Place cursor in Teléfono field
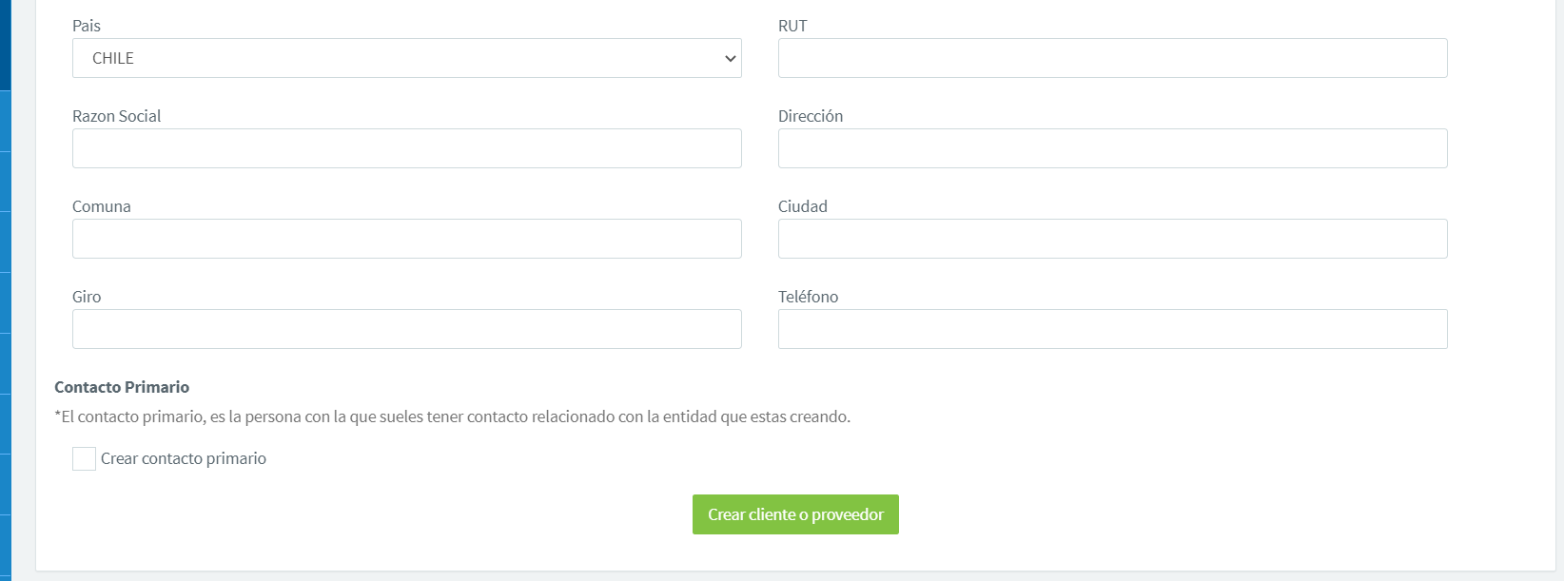Image resolution: width=1564 pixels, height=581 pixels. coord(1112,329)
